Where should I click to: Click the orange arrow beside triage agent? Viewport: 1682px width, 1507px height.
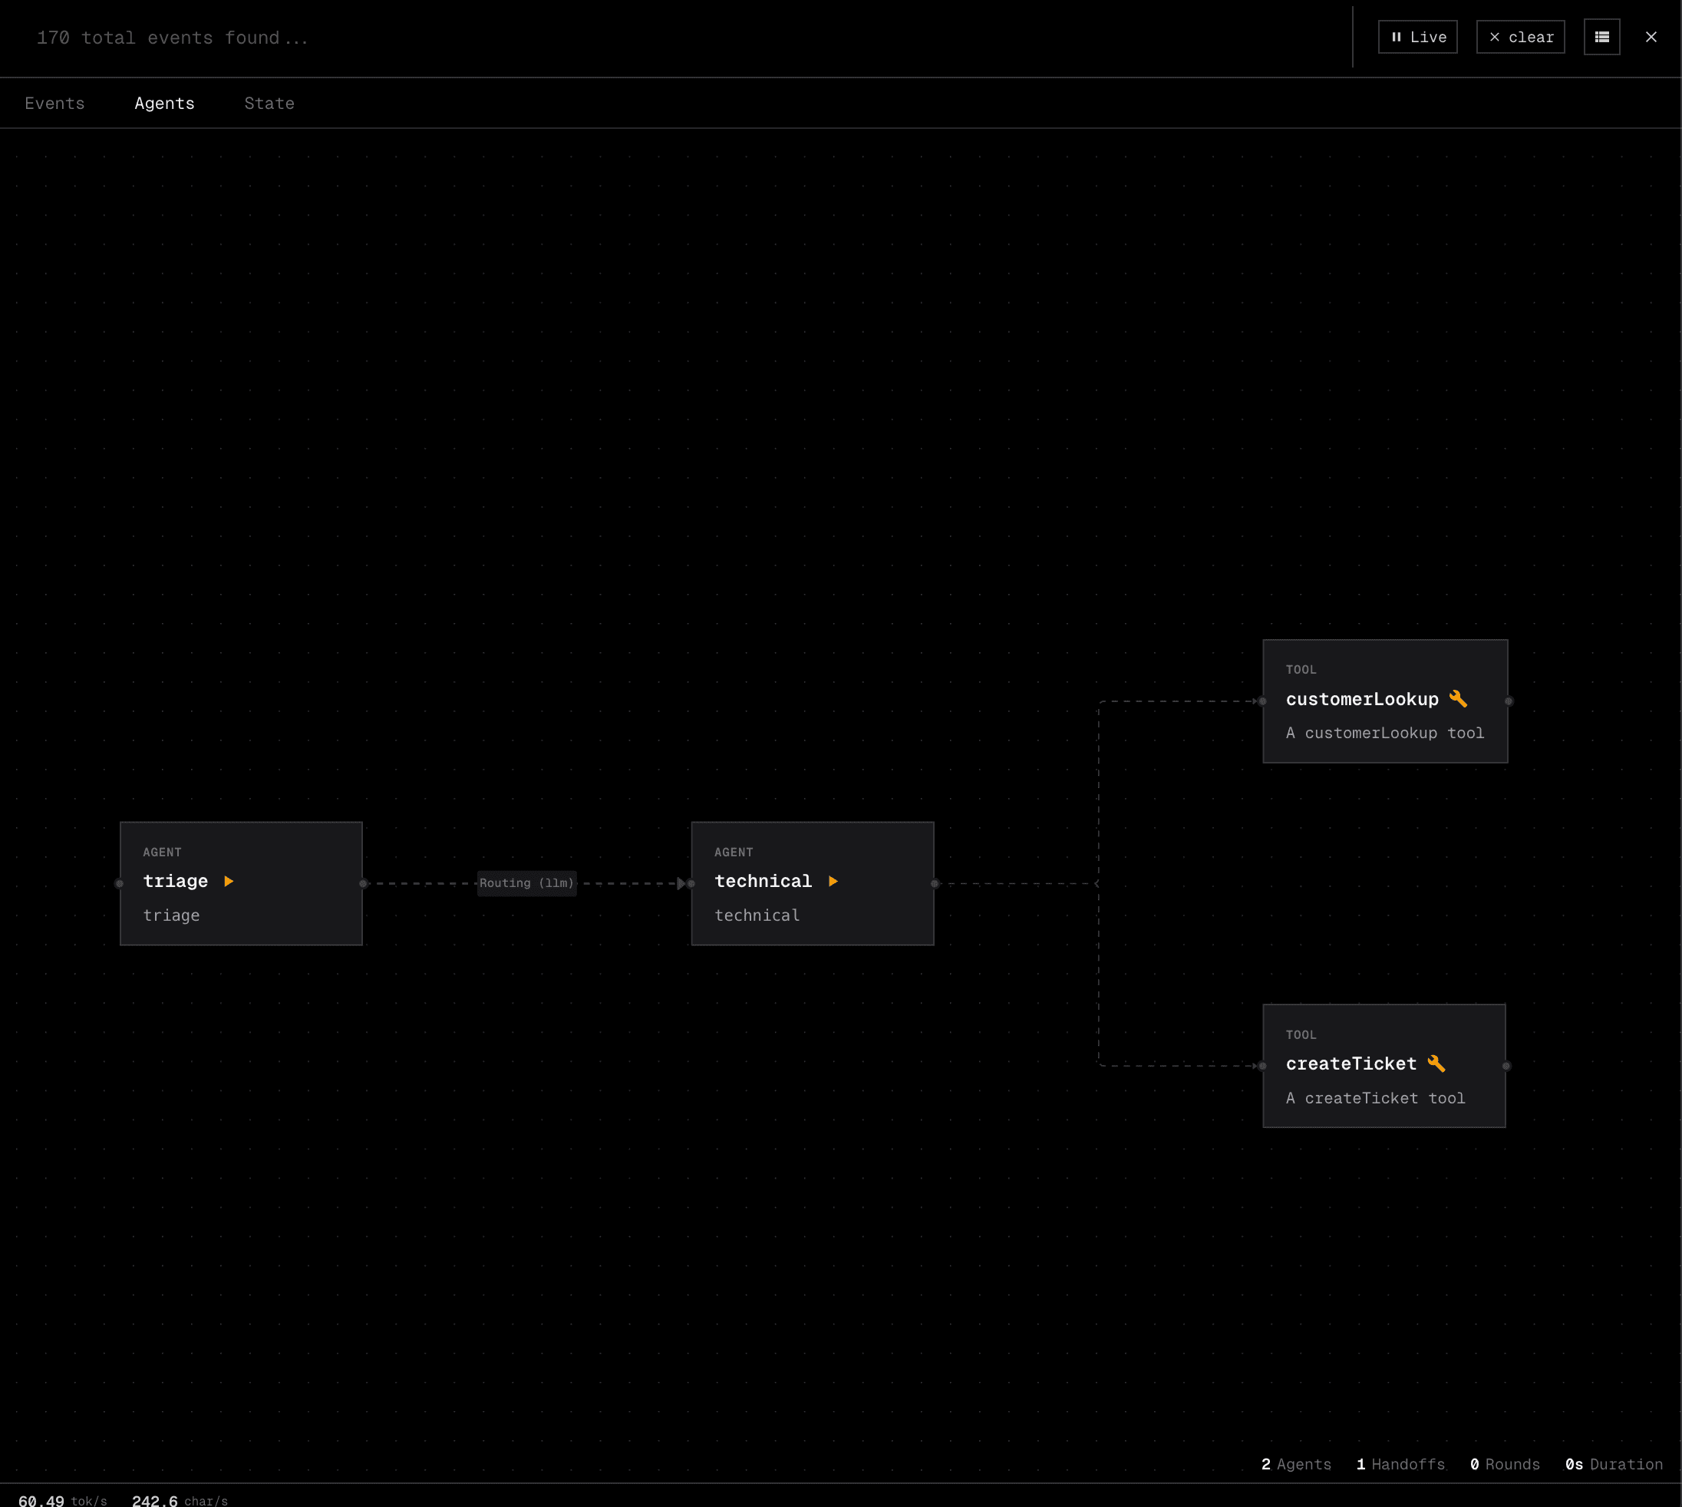coord(229,881)
